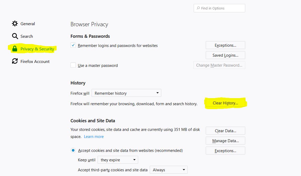This screenshot has height=176, width=301.
Task: Click the magnifier icon in Find in Options
Action: point(198,8)
